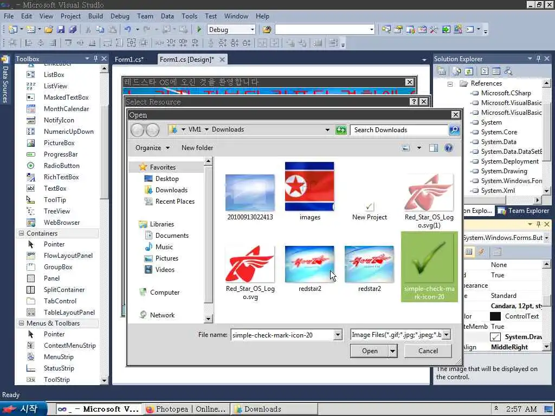Open the Build menu
Viewport: 555px width, 416px height.
pos(95,16)
